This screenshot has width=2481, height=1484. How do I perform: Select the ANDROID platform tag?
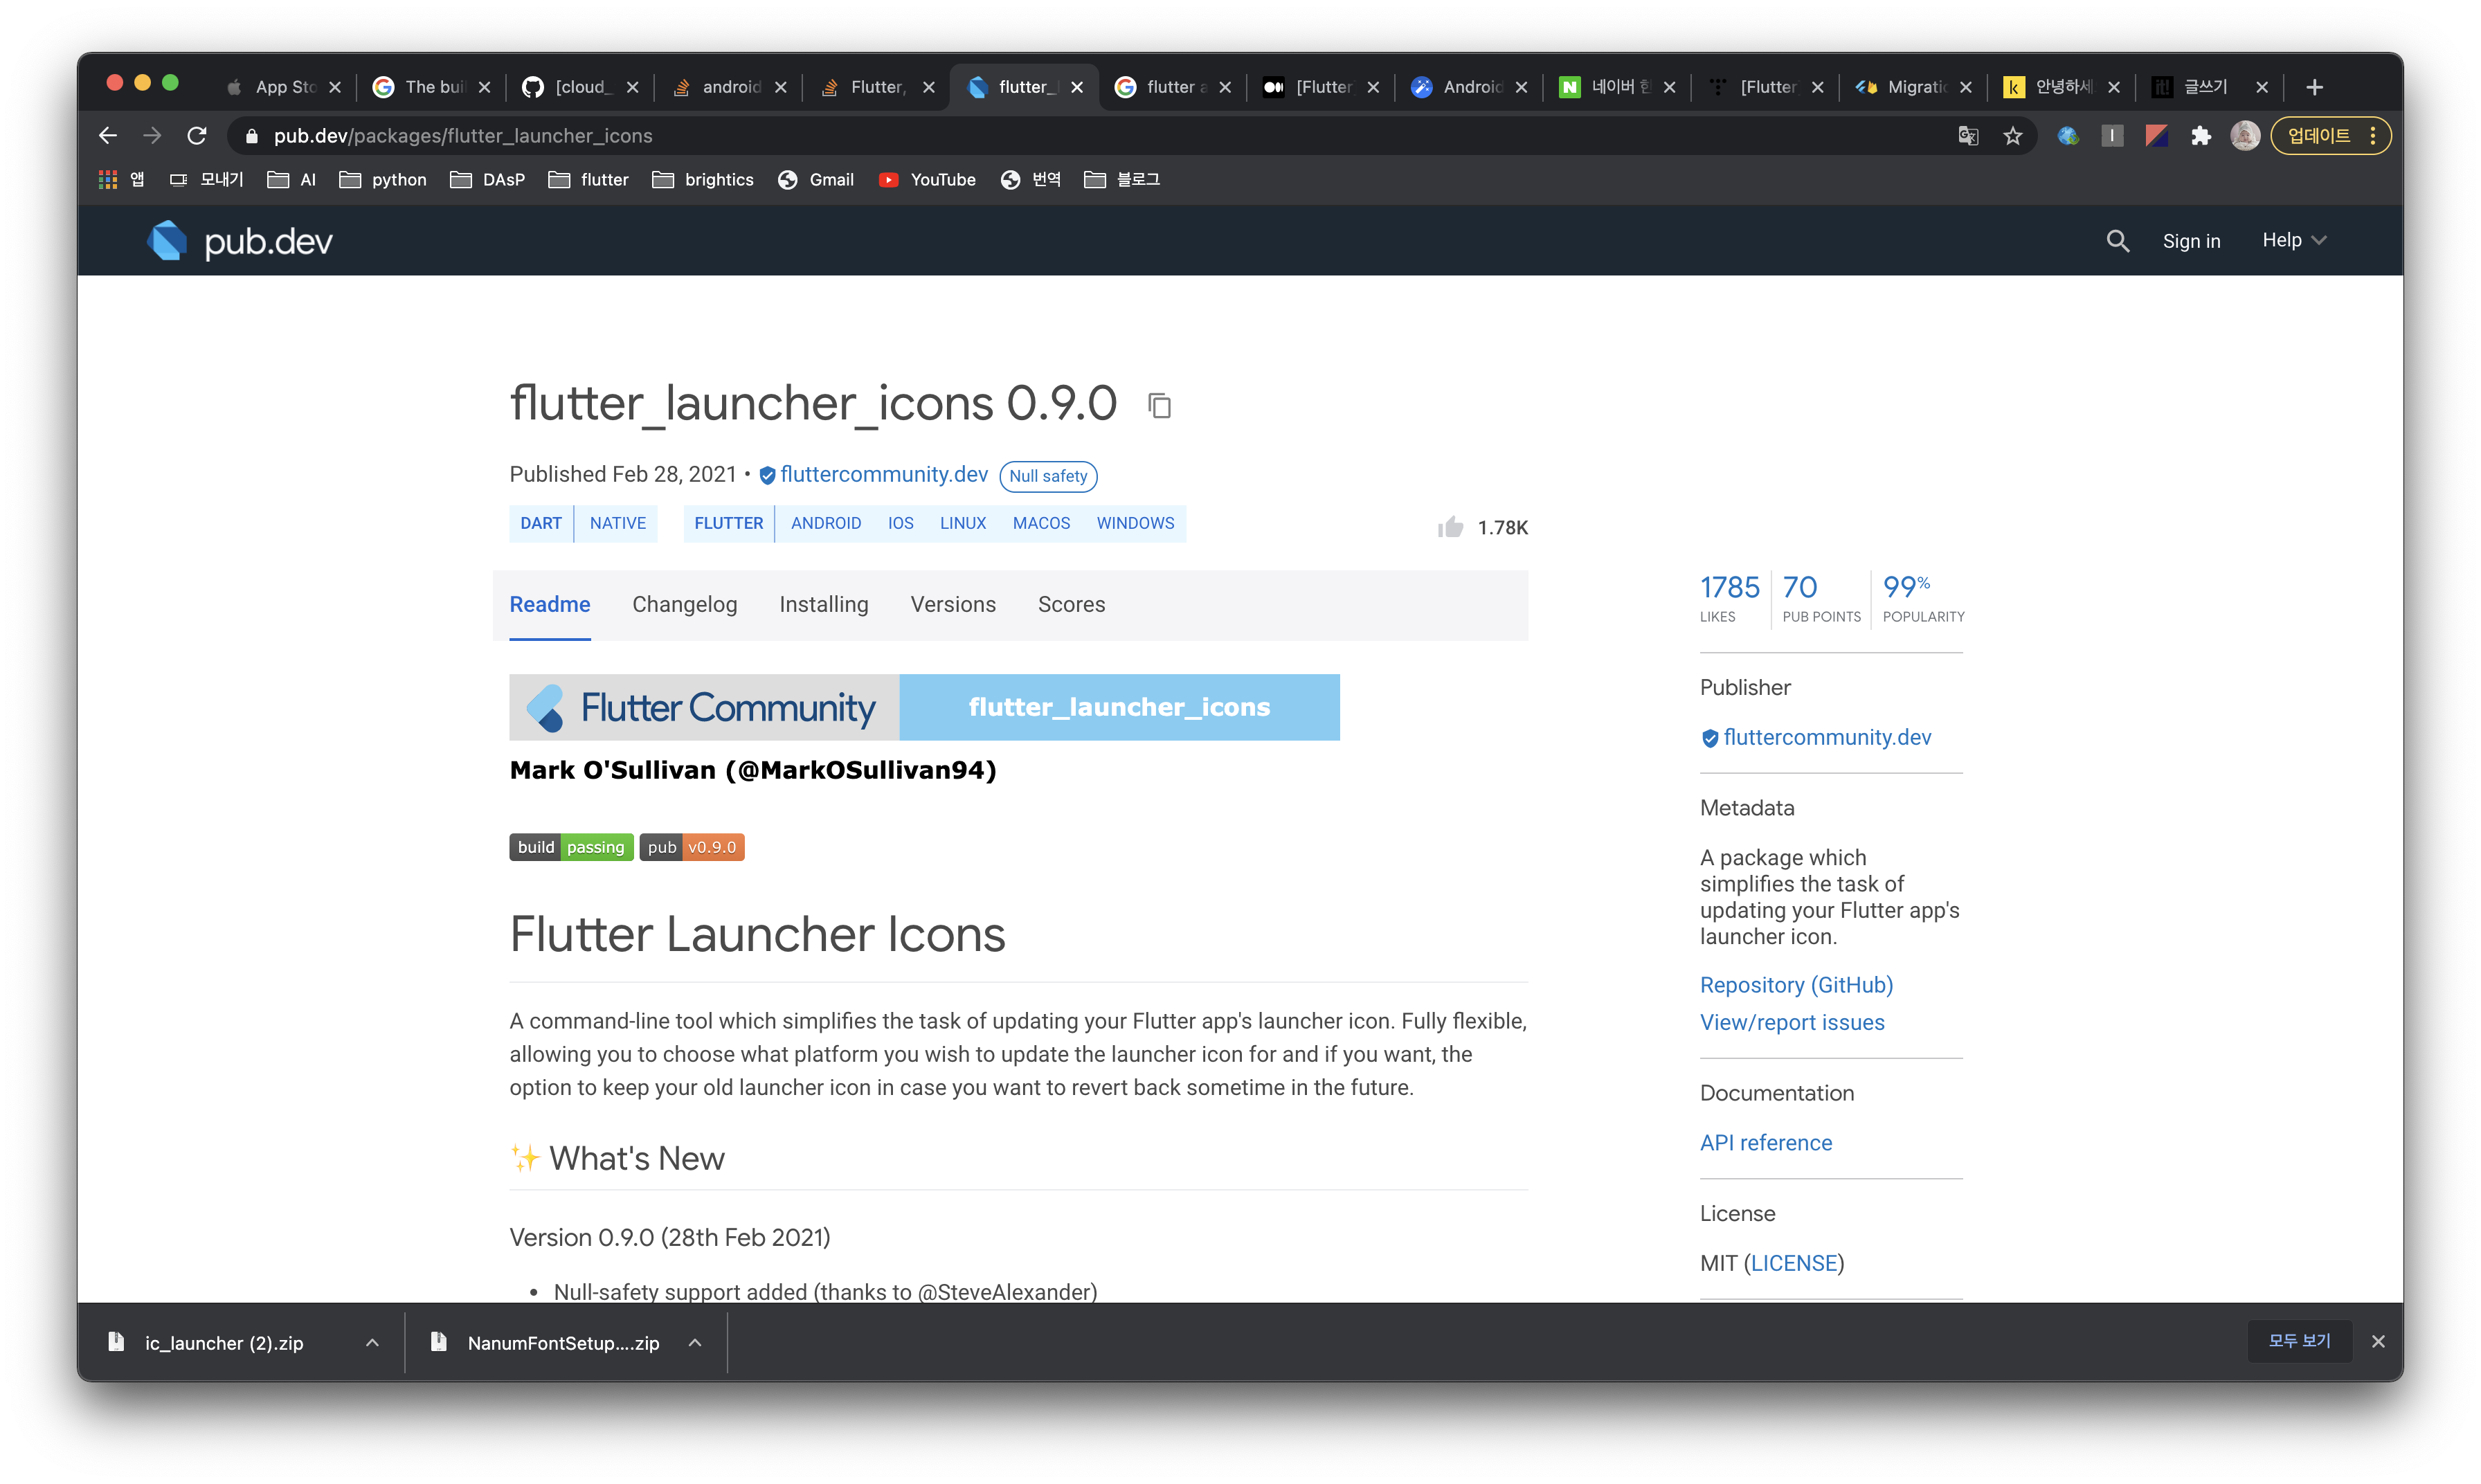click(x=825, y=523)
